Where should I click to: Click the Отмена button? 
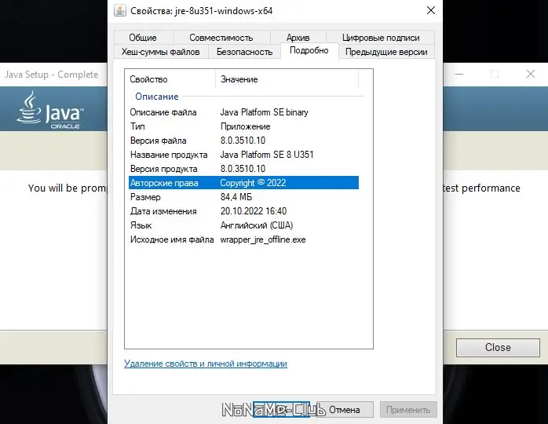click(x=345, y=410)
